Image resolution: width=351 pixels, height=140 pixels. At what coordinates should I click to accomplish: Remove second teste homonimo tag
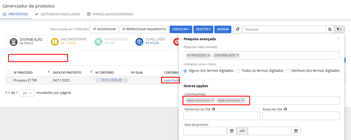click(243, 100)
